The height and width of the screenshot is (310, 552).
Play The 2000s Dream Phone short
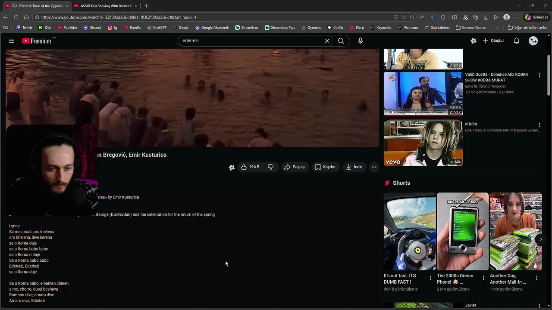pos(463,231)
